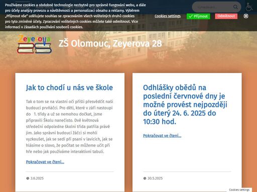Screen dimensions: 257x192
Task: Open the article Jak to chodí u nás ve škole
Action: [x=69, y=87]
